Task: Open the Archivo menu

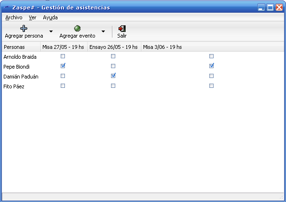Action: click(x=14, y=17)
